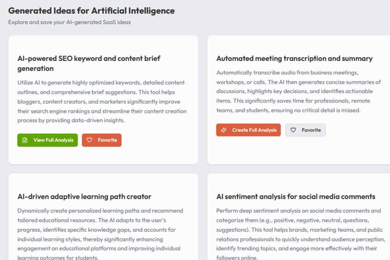Click the document icon in View Full Analysis
390x260 pixels.
tap(24, 140)
